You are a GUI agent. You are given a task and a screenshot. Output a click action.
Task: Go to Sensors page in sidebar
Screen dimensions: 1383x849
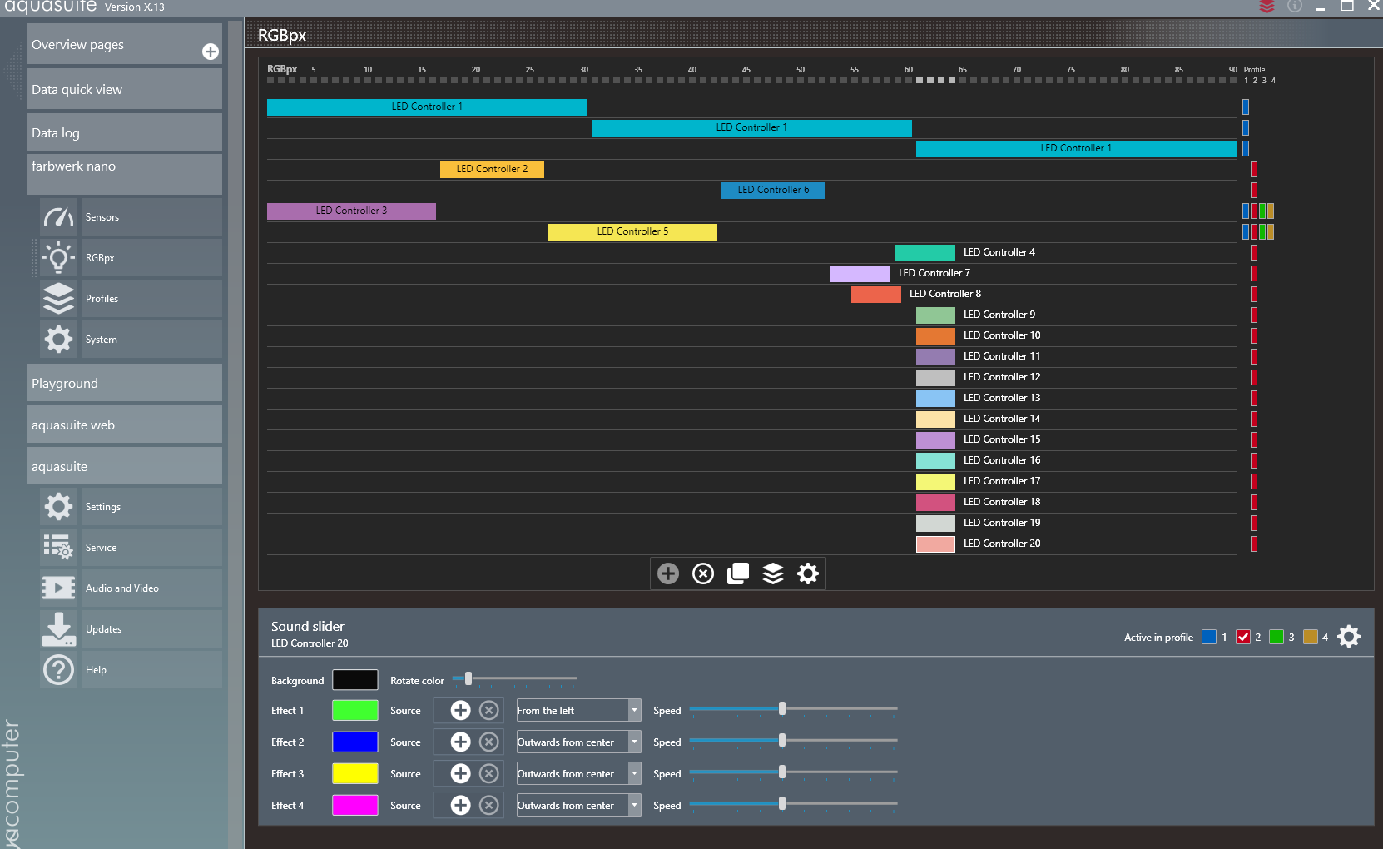(x=102, y=216)
